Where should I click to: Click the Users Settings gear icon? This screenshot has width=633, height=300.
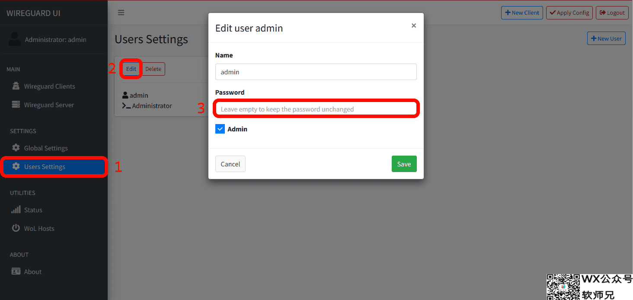16,166
